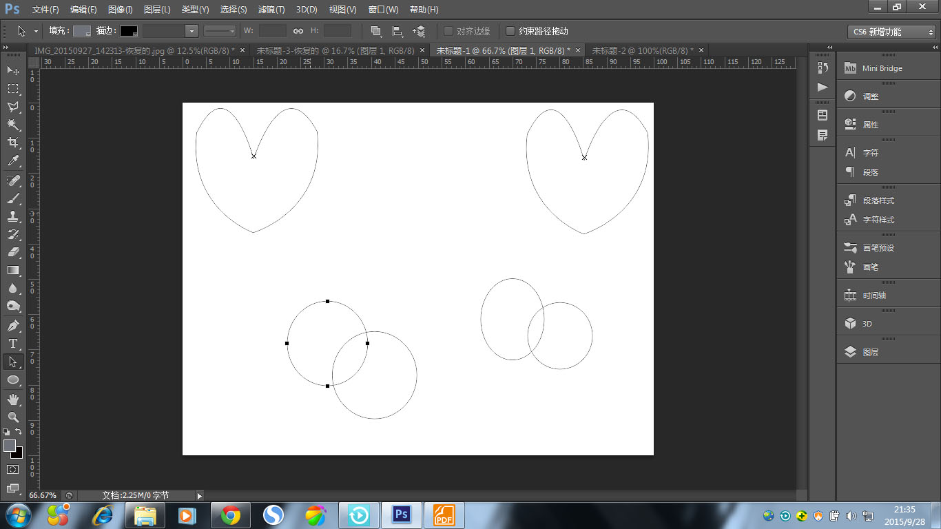This screenshot has height=529, width=941.
Task: Select the Move tool
Action: coord(13,70)
